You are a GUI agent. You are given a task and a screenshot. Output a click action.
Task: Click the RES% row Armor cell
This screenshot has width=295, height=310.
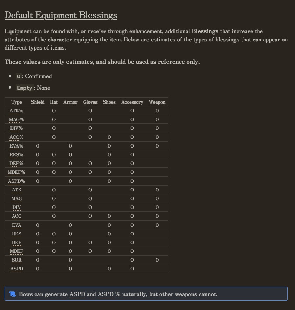[70, 154]
